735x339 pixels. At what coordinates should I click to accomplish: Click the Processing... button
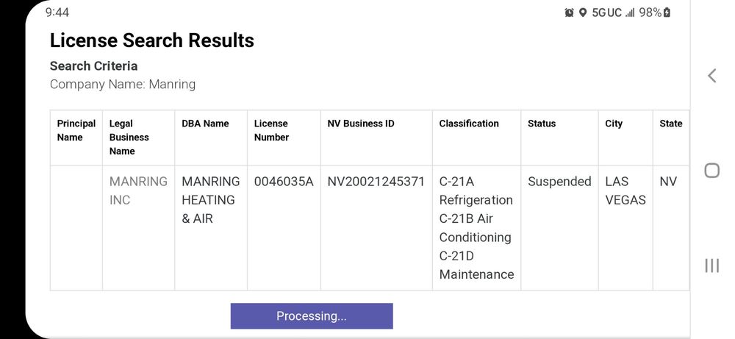(311, 316)
